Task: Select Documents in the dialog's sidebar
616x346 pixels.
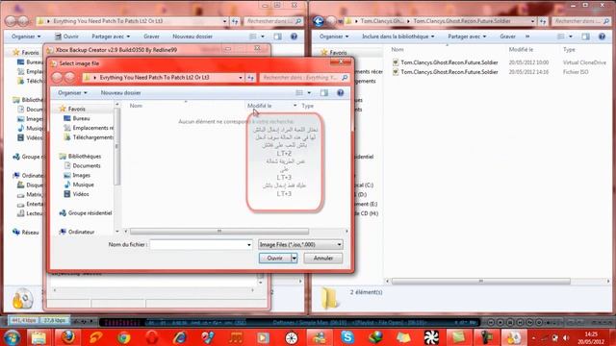Action: pyautogui.click(x=87, y=166)
